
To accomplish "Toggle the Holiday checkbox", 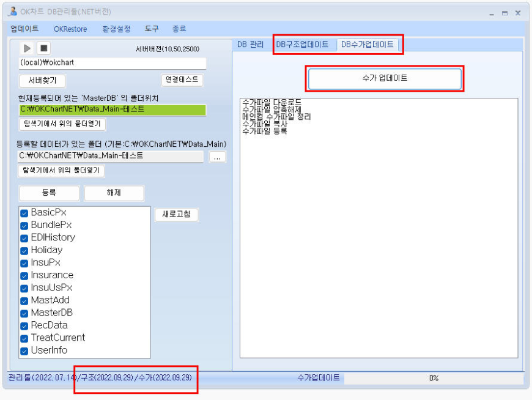I will click(24, 251).
